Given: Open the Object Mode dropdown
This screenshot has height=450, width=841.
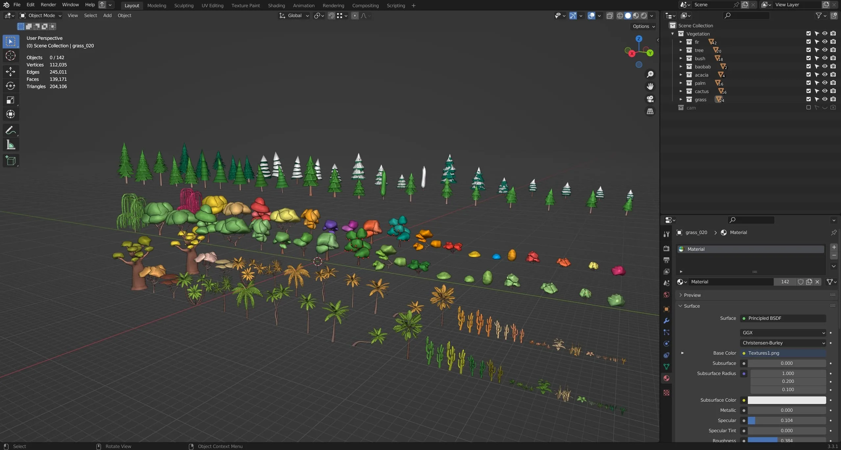Looking at the screenshot, I should point(41,15).
